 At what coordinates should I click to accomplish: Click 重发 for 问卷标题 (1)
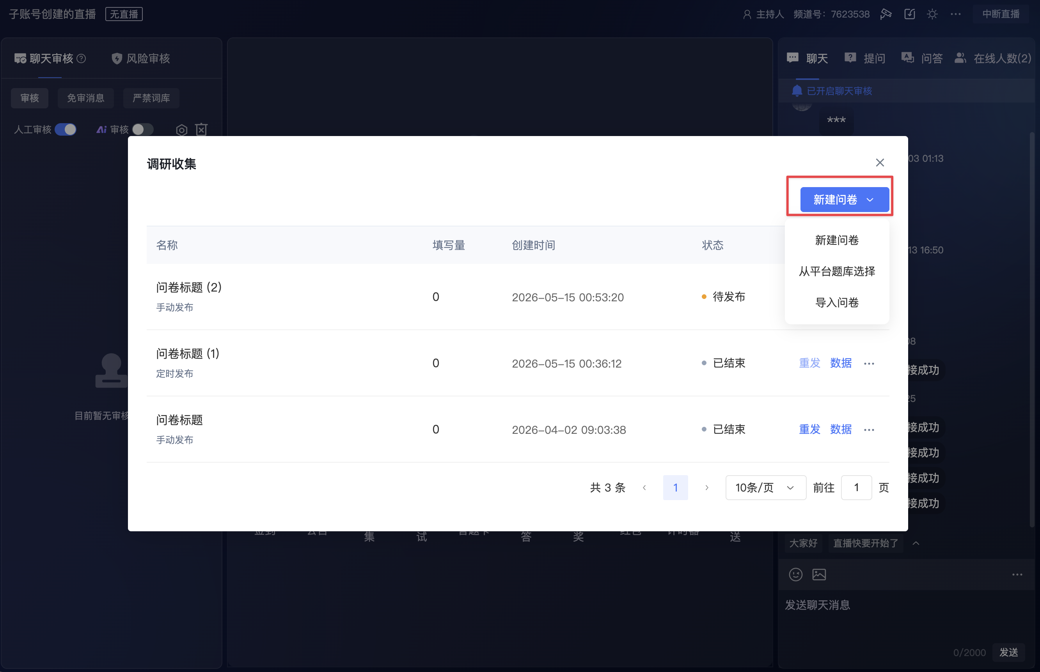pyautogui.click(x=809, y=363)
